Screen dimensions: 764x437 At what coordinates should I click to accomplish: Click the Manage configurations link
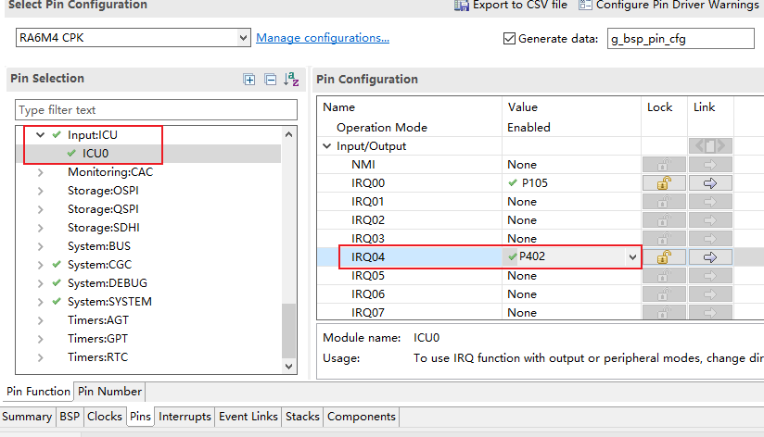(x=322, y=38)
